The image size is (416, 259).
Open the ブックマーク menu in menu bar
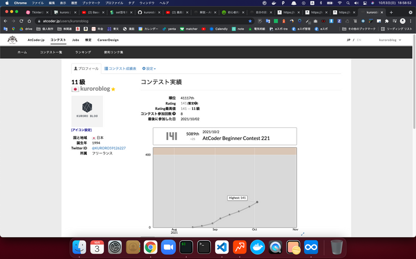click(x=91, y=3)
